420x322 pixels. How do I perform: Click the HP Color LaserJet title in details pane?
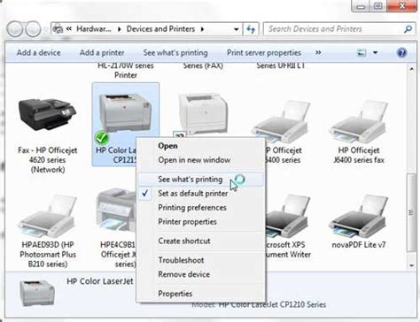100,281
